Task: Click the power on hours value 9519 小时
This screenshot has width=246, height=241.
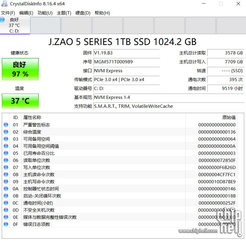Action: [x=226, y=89]
